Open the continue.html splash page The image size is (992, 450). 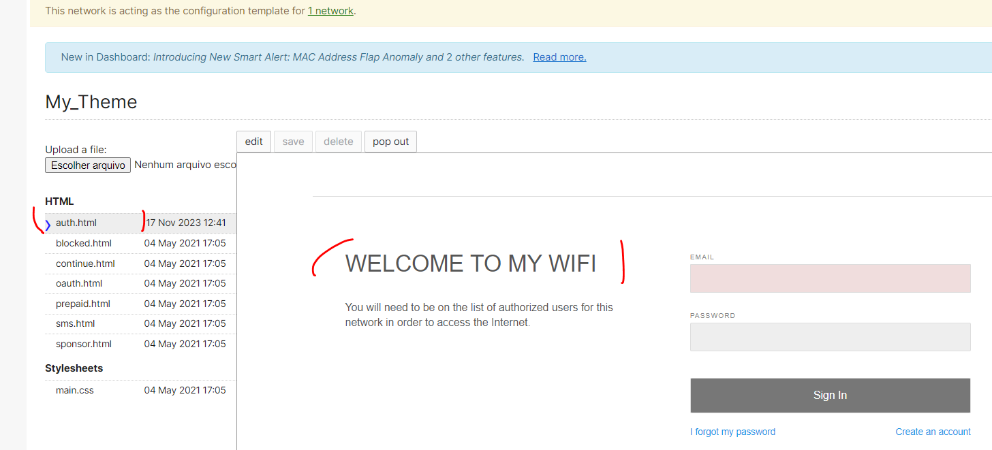tap(84, 263)
